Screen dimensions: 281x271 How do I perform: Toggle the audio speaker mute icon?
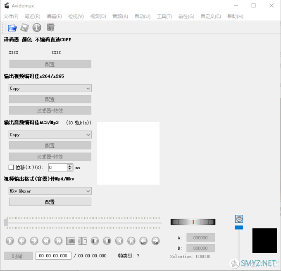pos(239,219)
